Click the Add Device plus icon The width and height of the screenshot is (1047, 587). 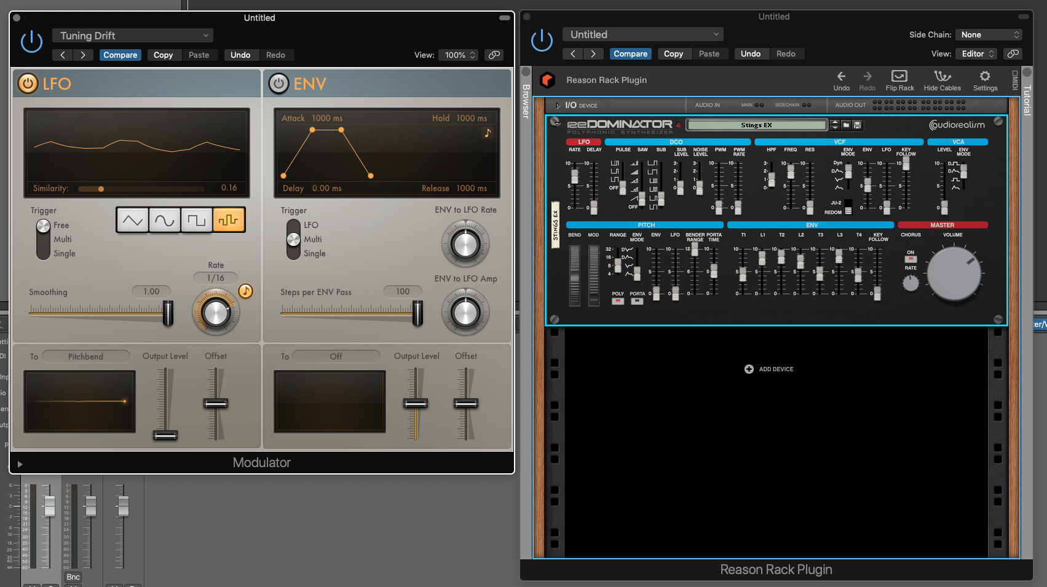pos(749,369)
